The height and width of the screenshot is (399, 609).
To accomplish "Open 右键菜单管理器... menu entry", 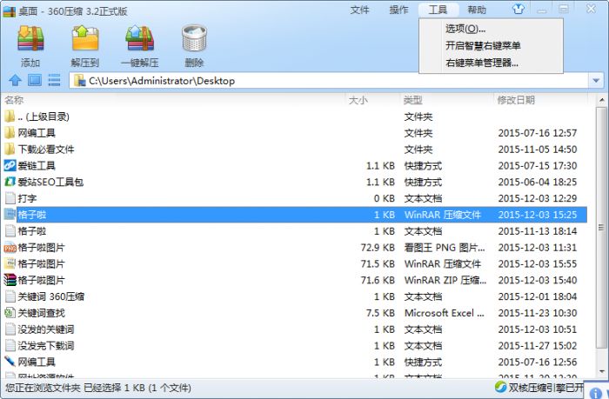I will click(482, 63).
